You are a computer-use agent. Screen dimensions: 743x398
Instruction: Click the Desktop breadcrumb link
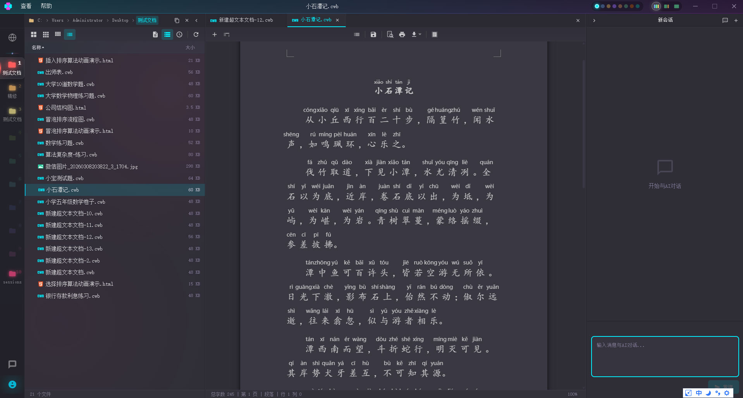click(120, 20)
